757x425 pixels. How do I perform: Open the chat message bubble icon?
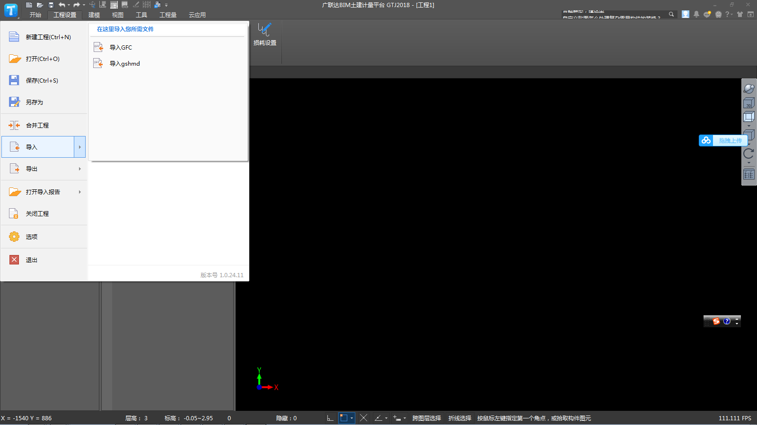(707, 14)
